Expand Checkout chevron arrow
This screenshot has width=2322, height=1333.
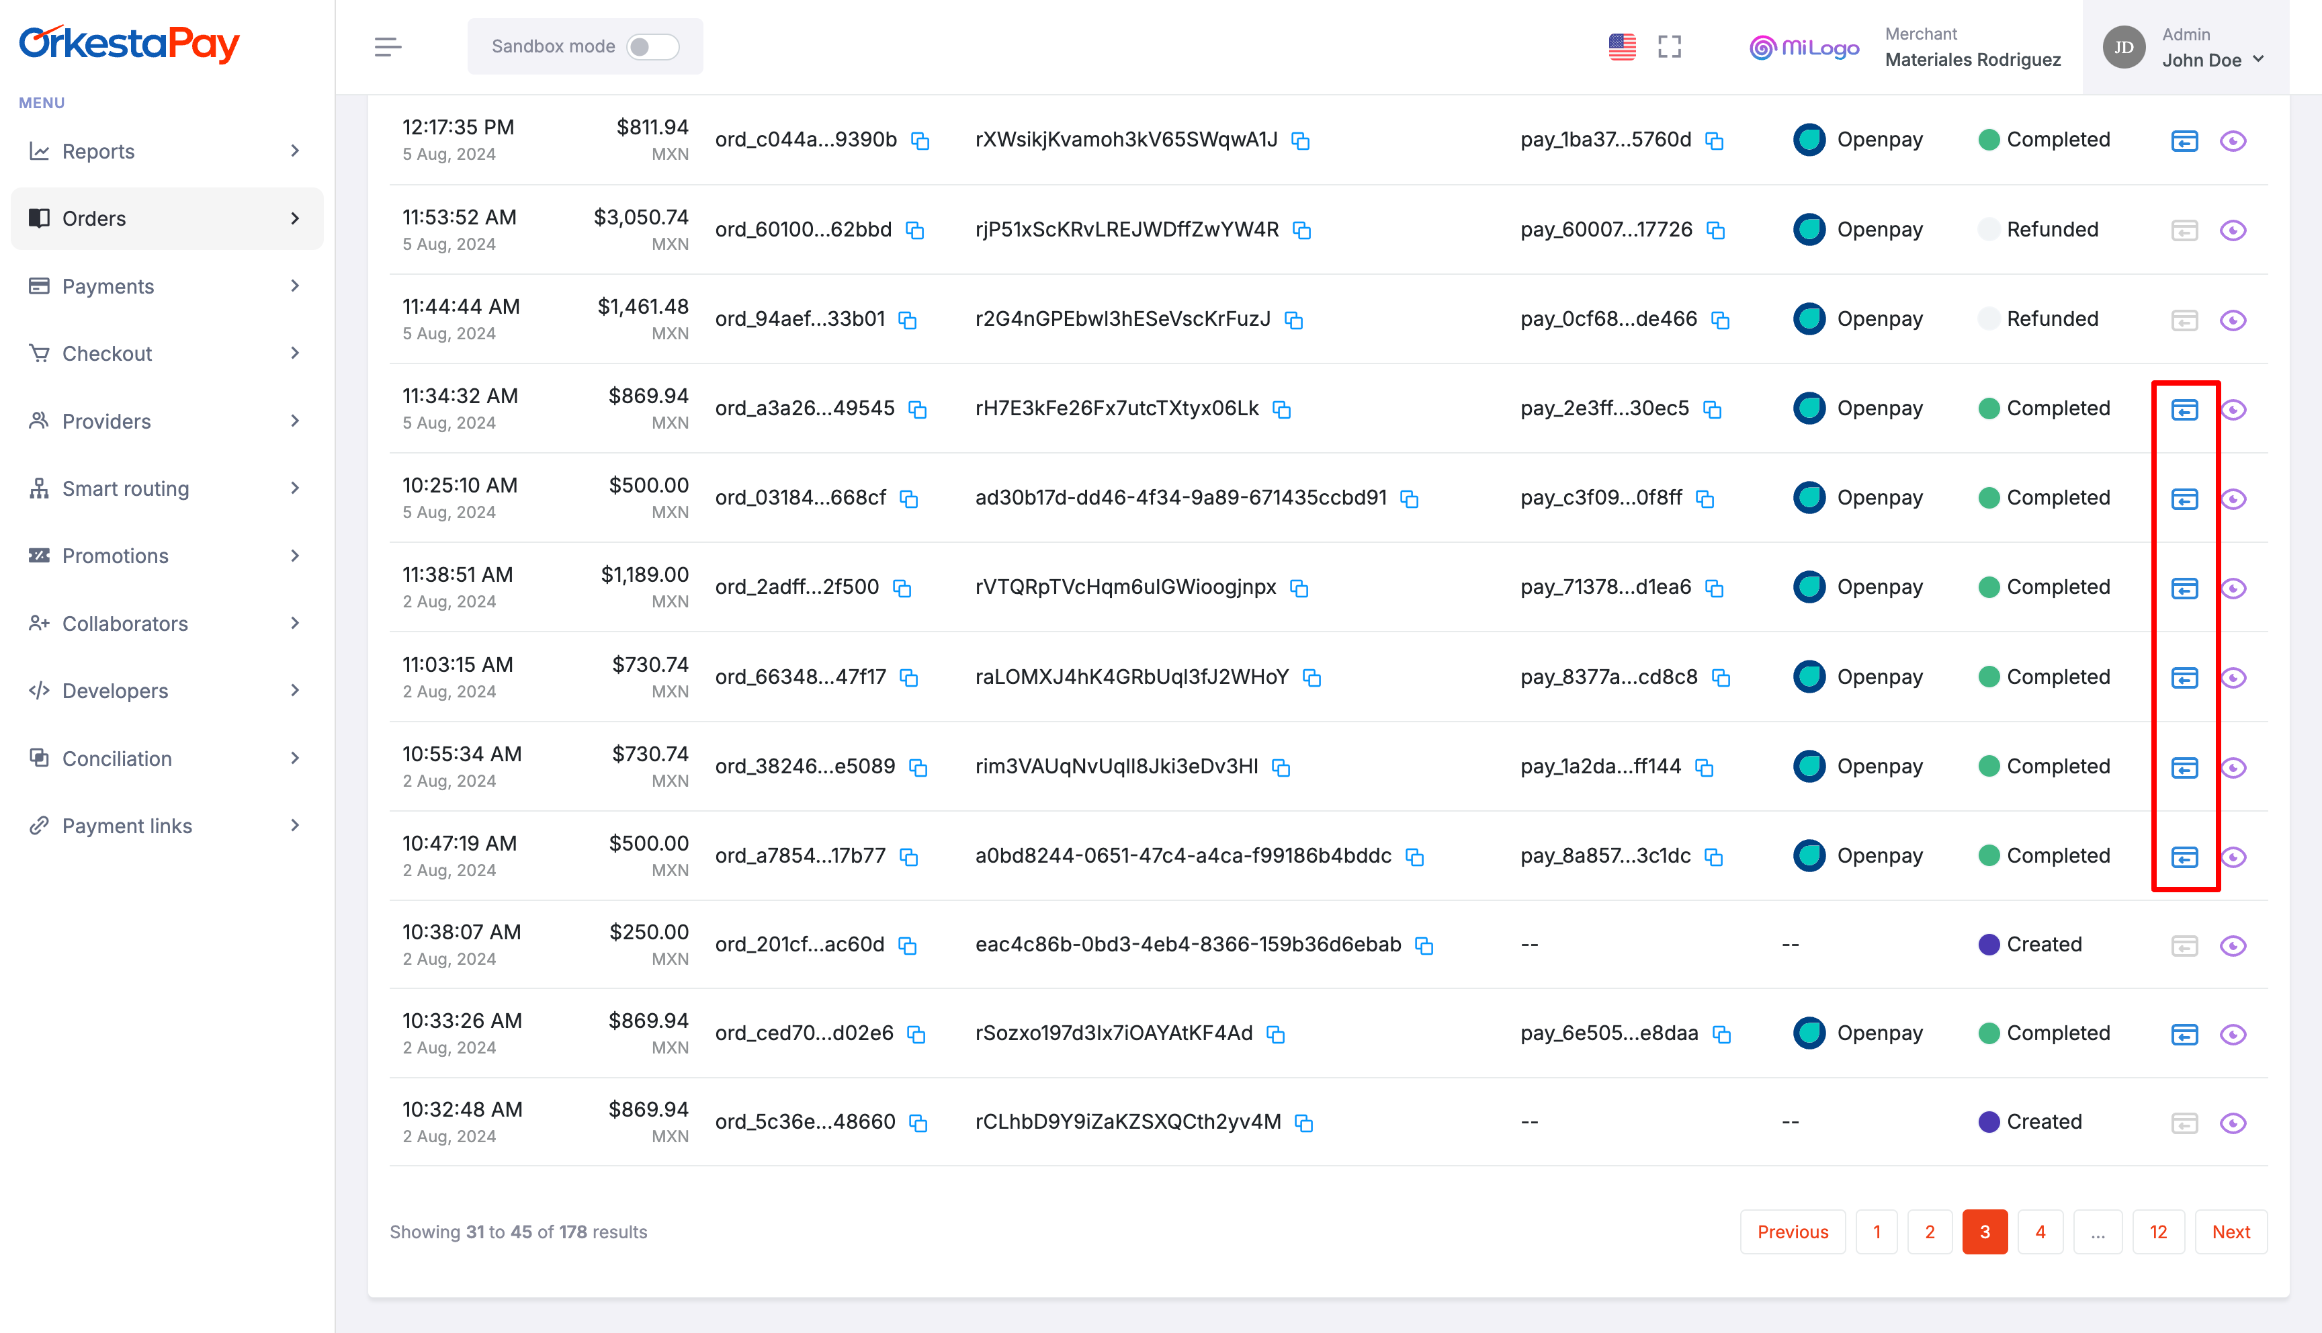[x=295, y=353]
